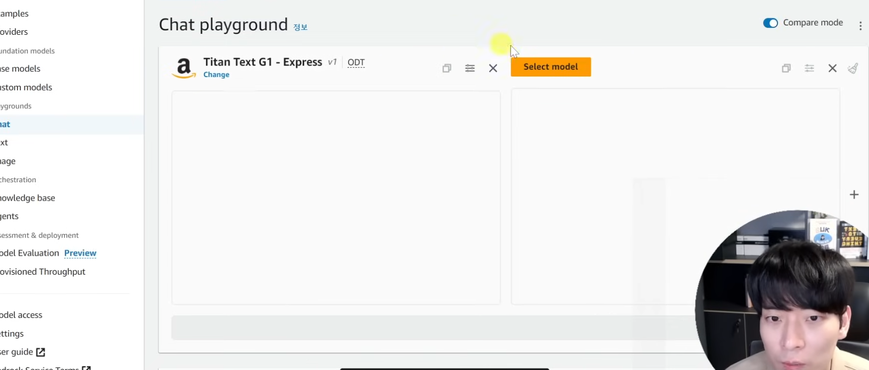Change the Titan Text G1 model
This screenshot has height=370, width=869.
216,74
